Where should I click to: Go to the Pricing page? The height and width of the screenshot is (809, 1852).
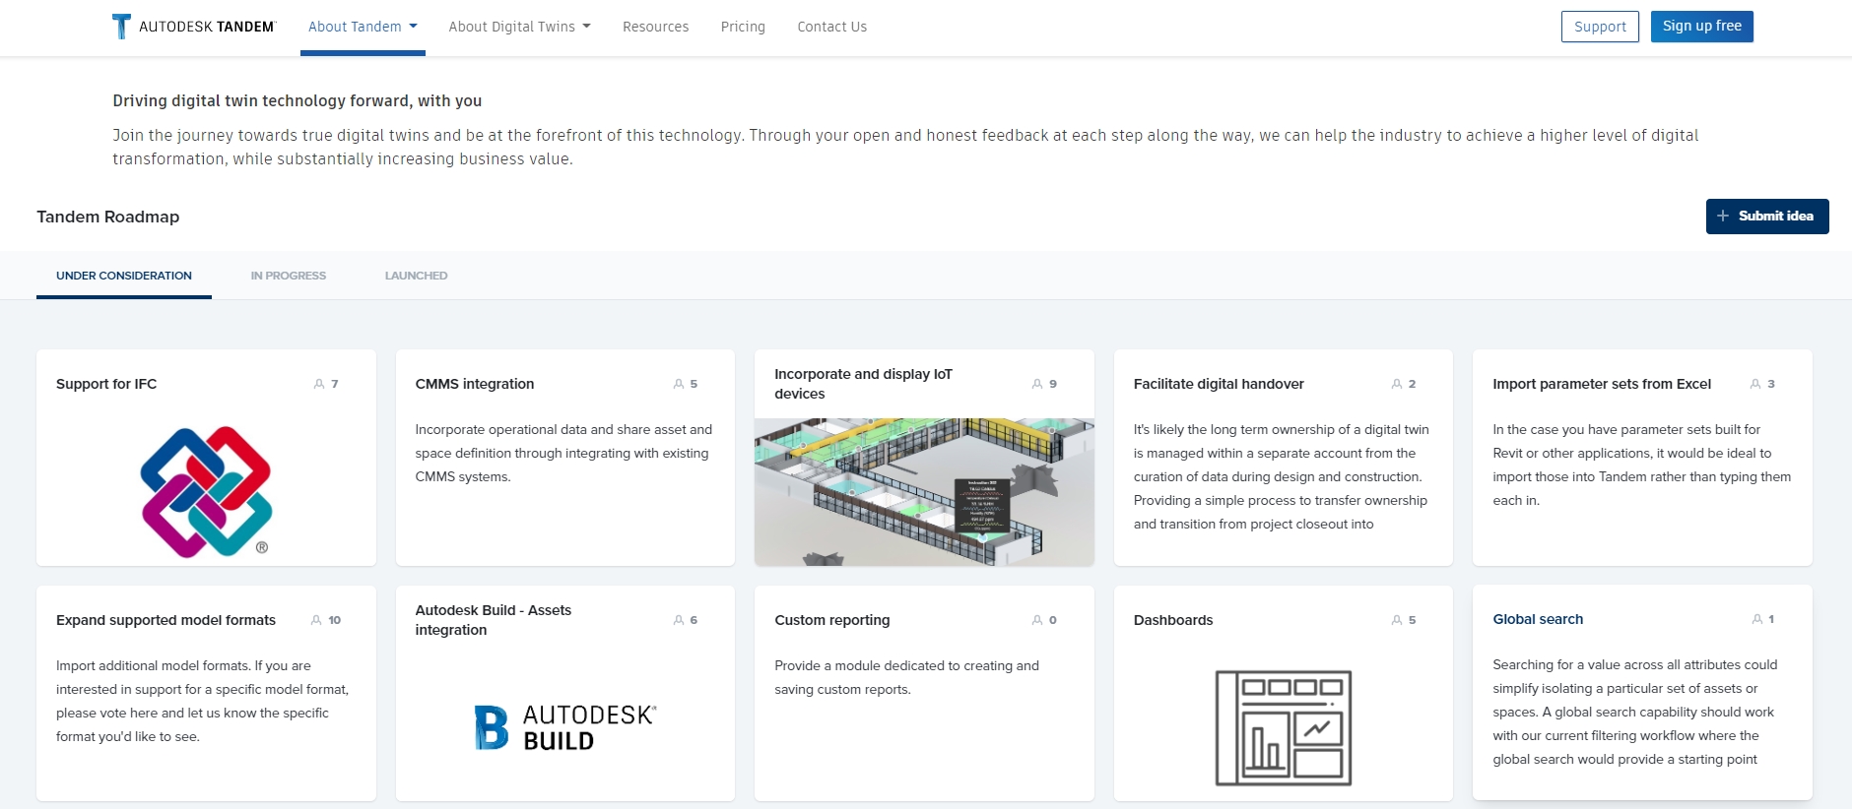pos(743,27)
